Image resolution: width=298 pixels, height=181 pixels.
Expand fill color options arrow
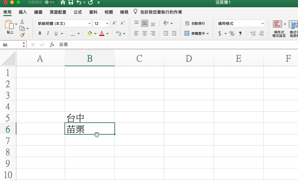point(95,33)
